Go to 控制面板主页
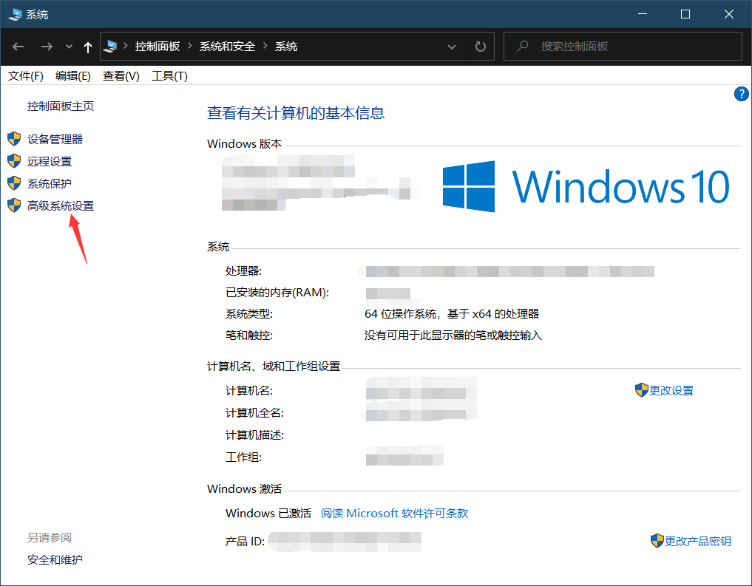This screenshot has height=586, width=752. point(61,106)
